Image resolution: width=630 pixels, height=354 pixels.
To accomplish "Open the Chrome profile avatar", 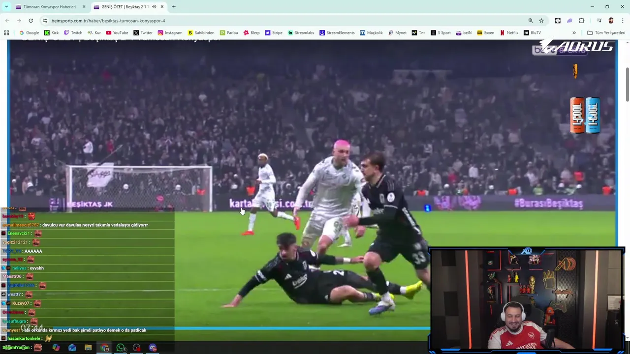I will (x=611, y=21).
